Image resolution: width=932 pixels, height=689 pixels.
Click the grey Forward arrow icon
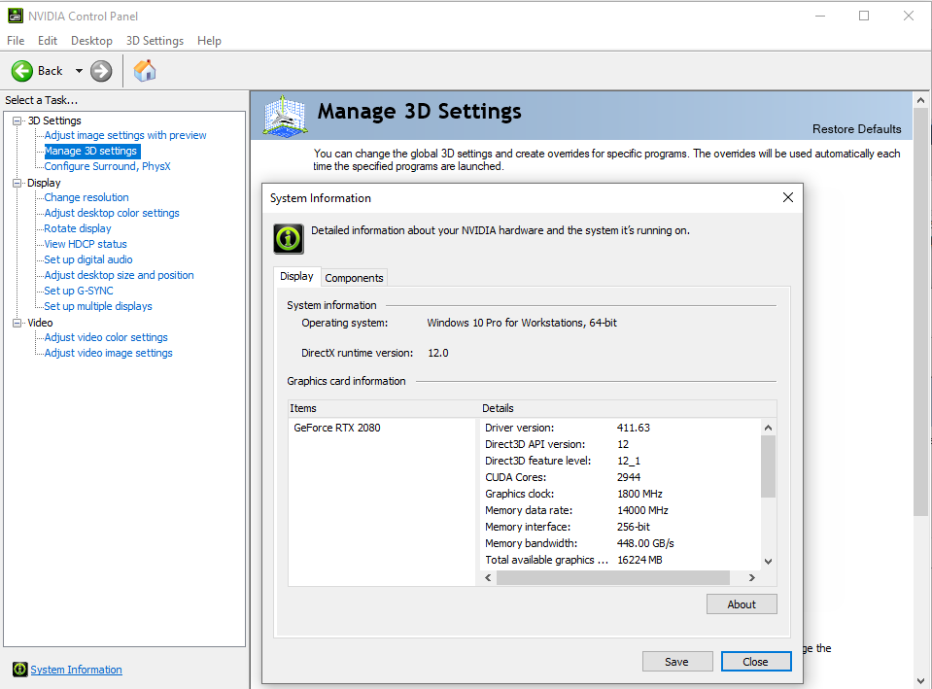[x=101, y=71]
